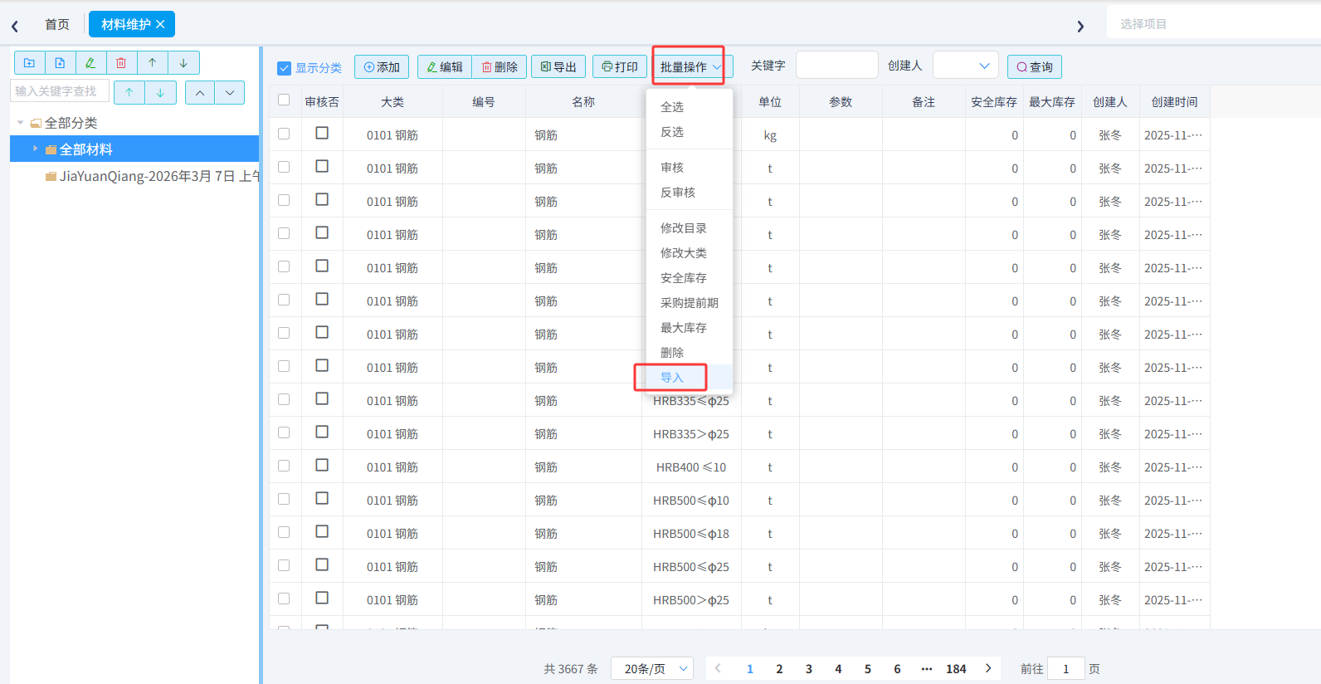Open the 创建人 filter dropdown
This screenshot has height=684, width=1321.
point(966,65)
